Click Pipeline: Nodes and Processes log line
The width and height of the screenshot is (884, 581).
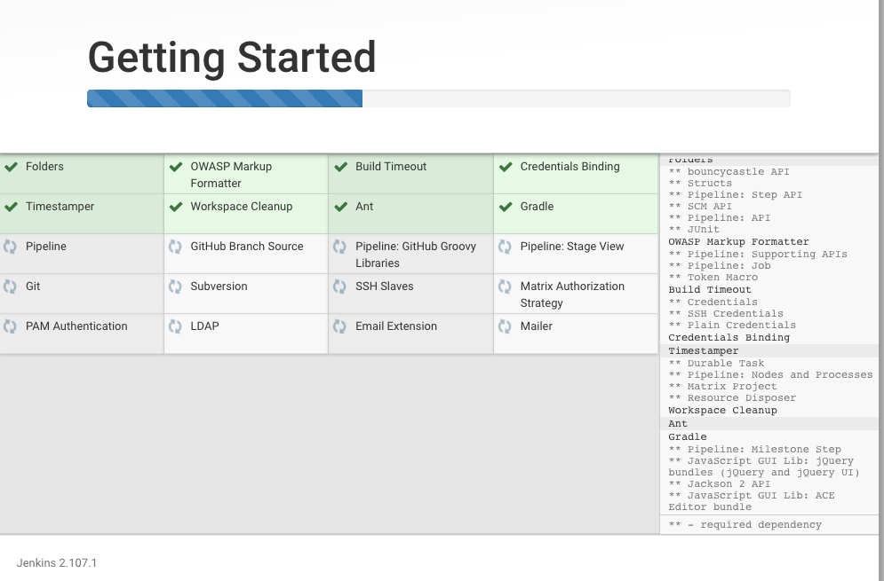pos(770,375)
